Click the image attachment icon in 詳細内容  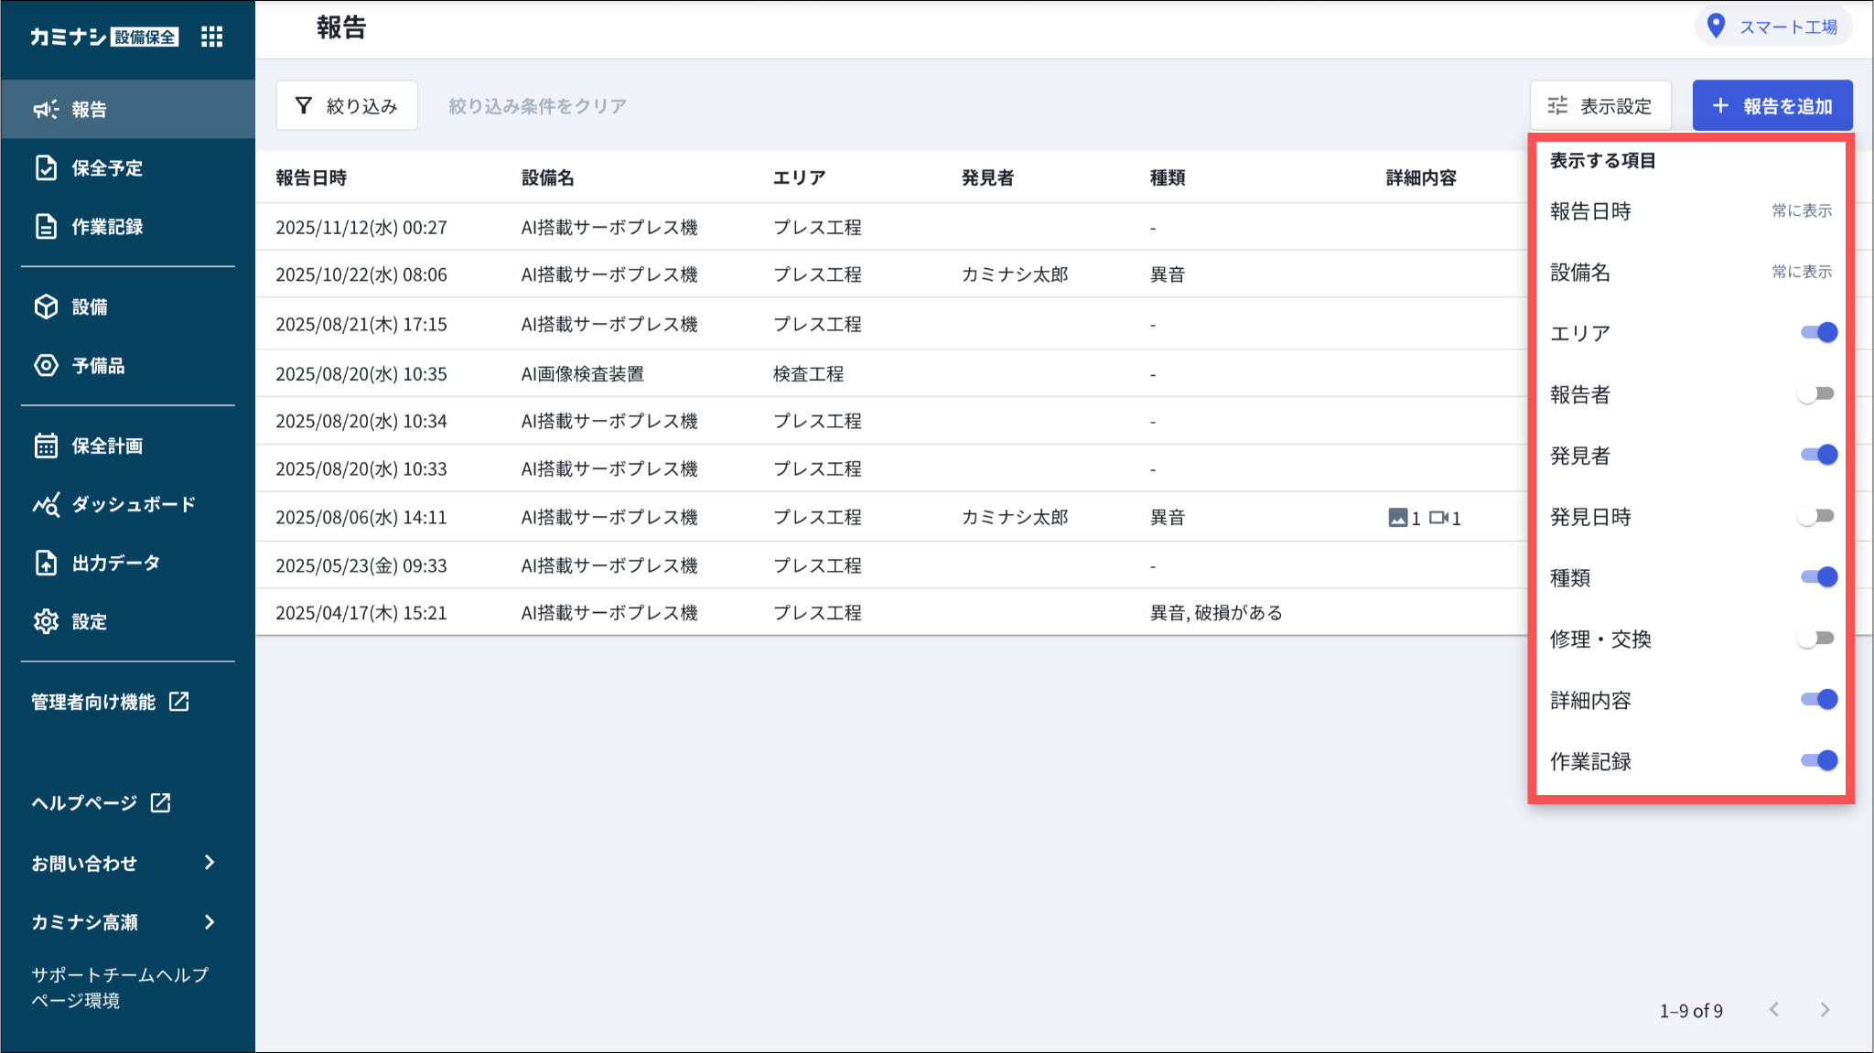(1397, 518)
